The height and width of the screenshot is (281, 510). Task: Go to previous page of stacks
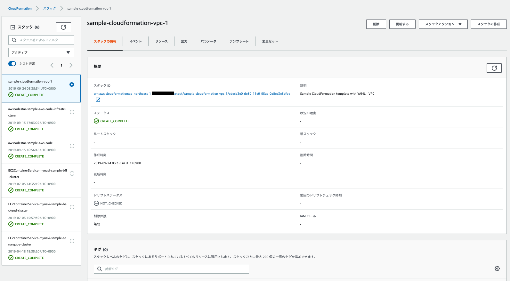(x=52, y=65)
